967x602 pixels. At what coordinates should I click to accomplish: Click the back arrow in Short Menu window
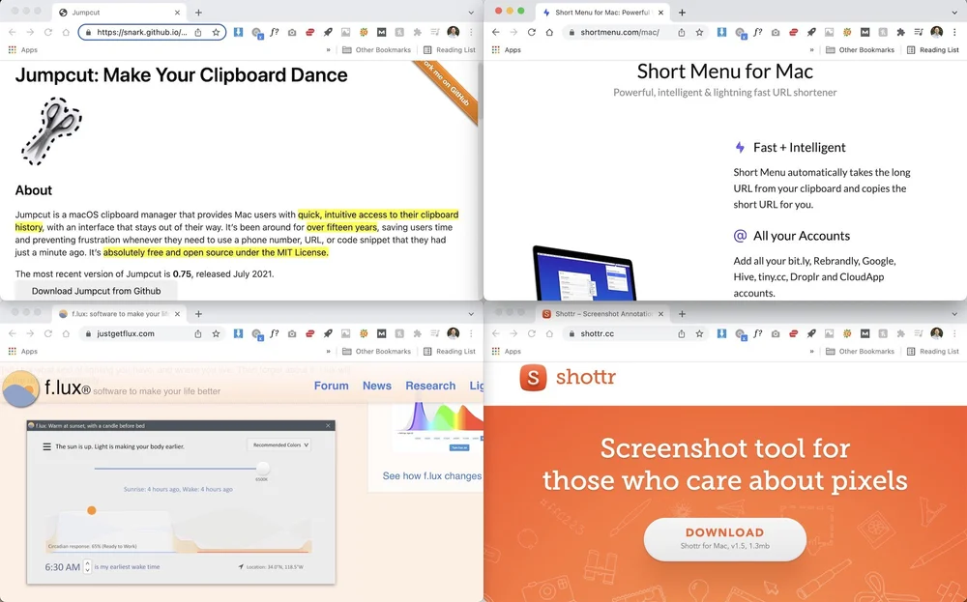[x=496, y=32]
